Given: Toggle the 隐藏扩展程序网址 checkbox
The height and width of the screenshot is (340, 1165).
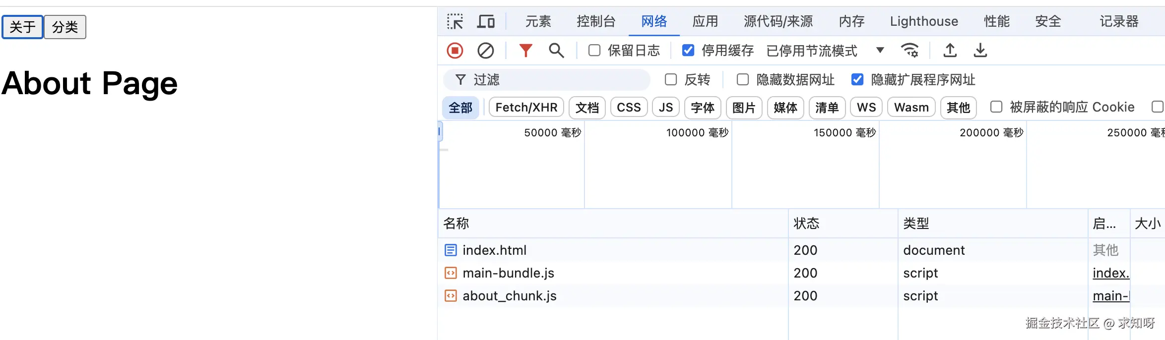Looking at the screenshot, I should click(x=857, y=80).
